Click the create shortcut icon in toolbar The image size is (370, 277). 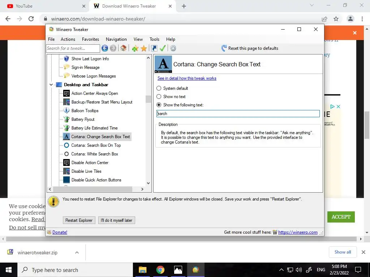(x=154, y=48)
